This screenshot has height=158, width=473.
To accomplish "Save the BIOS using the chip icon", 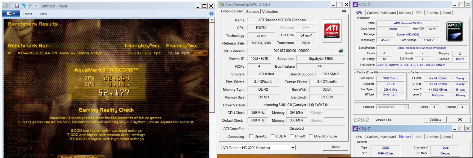I will pyautogui.click(x=341, y=50).
